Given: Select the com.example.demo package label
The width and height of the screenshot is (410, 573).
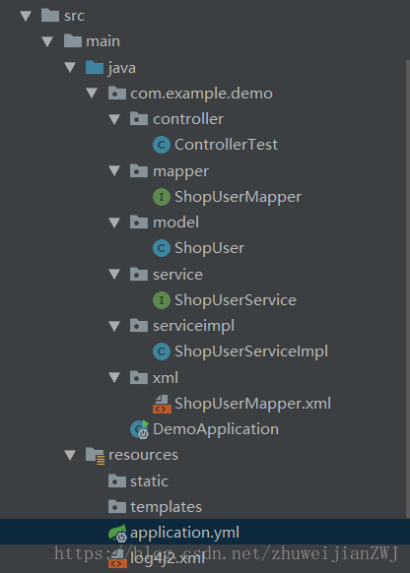Looking at the screenshot, I should (201, 94).
